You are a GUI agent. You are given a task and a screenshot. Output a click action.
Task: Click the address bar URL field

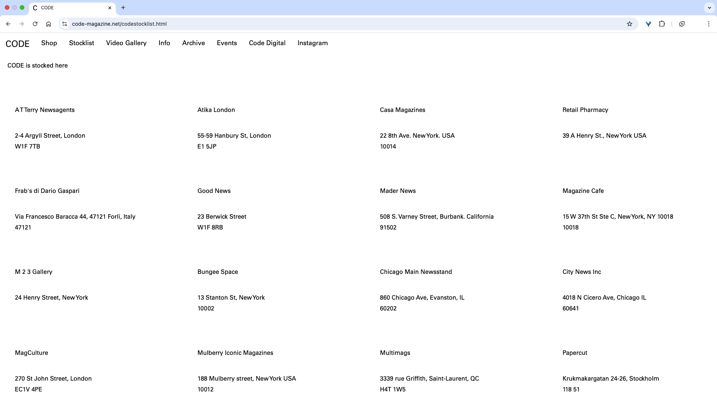tap(347, 24)
